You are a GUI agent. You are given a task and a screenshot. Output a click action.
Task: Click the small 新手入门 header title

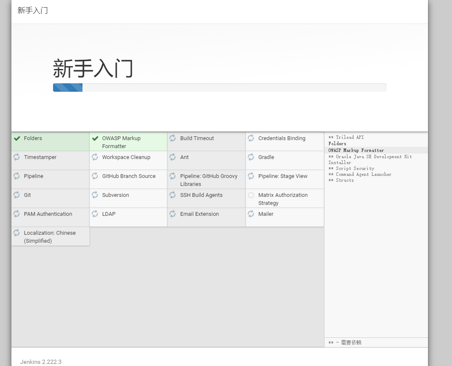click(x=32, y=11)
